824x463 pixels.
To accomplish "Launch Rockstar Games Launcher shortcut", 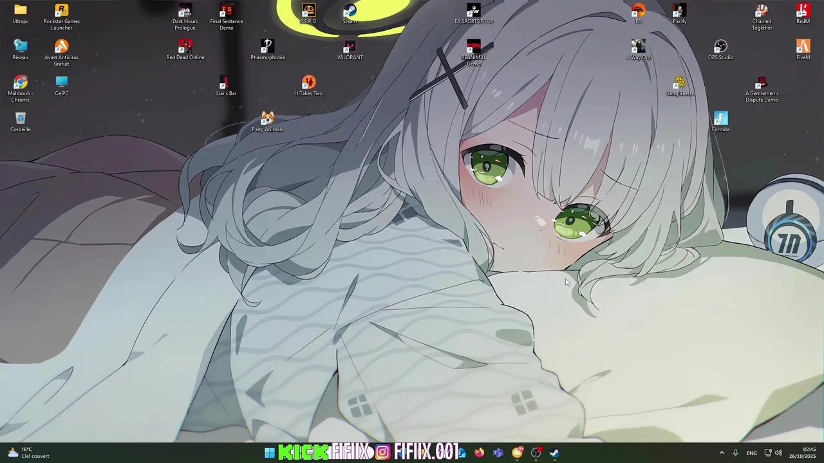I will click(62, 17).
